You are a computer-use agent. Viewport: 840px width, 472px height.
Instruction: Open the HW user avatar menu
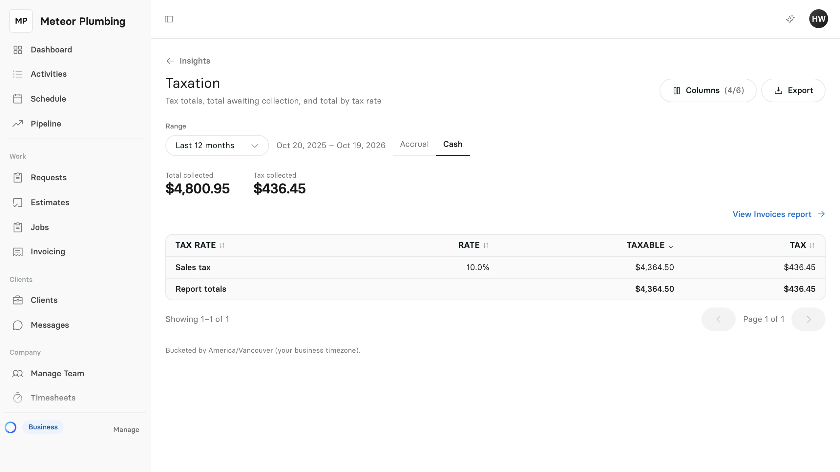pyautogui.click(x=818, y=19)
